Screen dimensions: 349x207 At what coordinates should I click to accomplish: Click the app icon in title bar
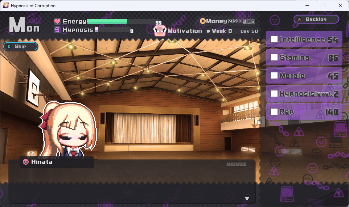[x=6, y=5]
